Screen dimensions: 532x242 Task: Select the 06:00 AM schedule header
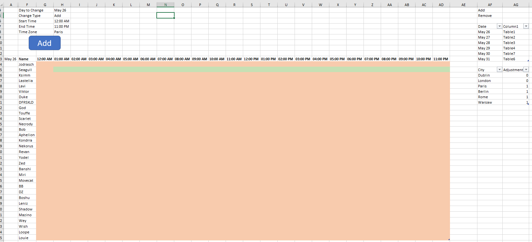pos(148,59)
